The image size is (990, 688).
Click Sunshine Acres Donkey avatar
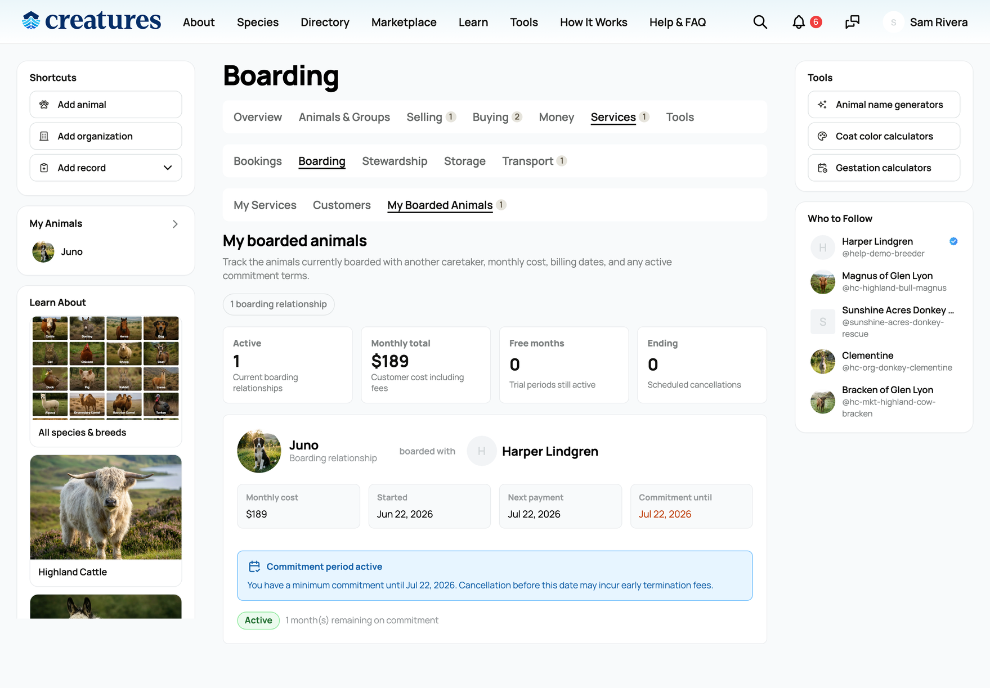click(x=822, y=322)
